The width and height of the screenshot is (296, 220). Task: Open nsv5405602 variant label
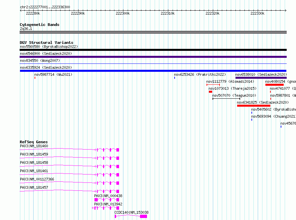point(273,109)
